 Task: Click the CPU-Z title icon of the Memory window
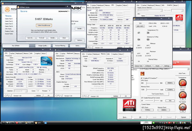(82, 50)
